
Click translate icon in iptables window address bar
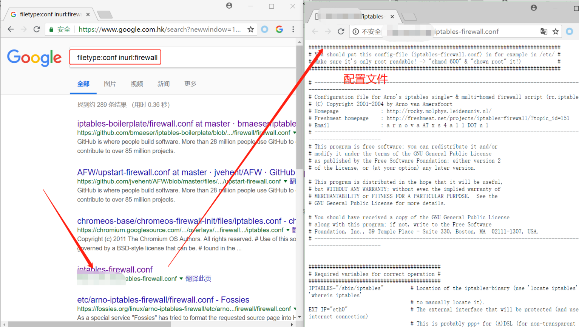[x=544, y=31]
